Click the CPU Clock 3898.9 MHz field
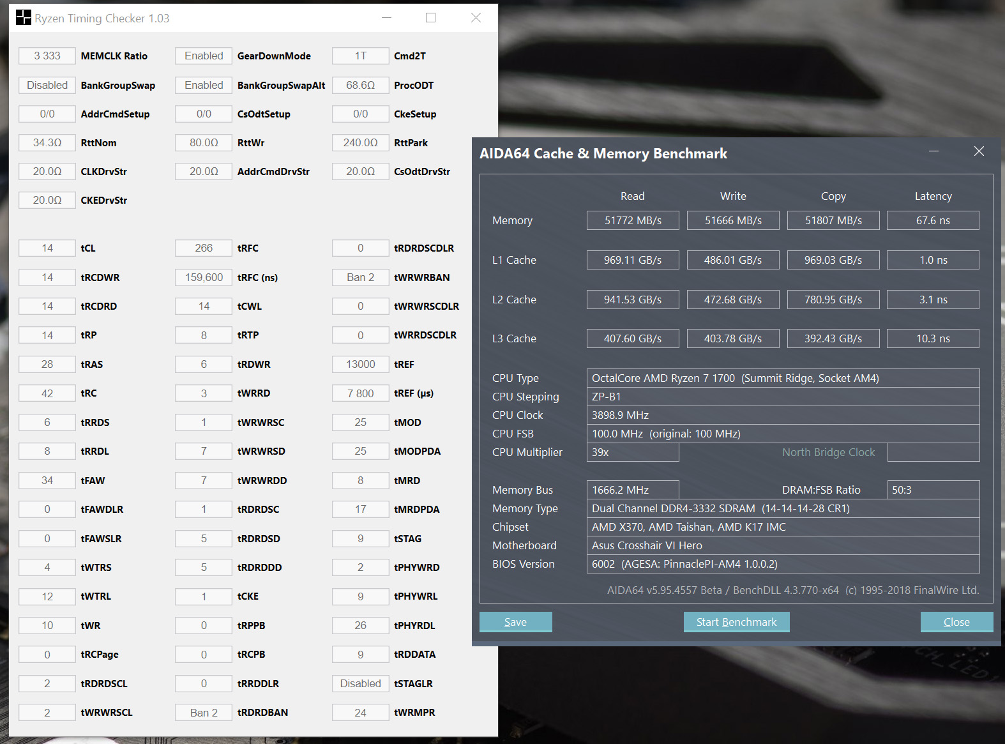This screenshot has height=744, width=1005. point(783,415)
